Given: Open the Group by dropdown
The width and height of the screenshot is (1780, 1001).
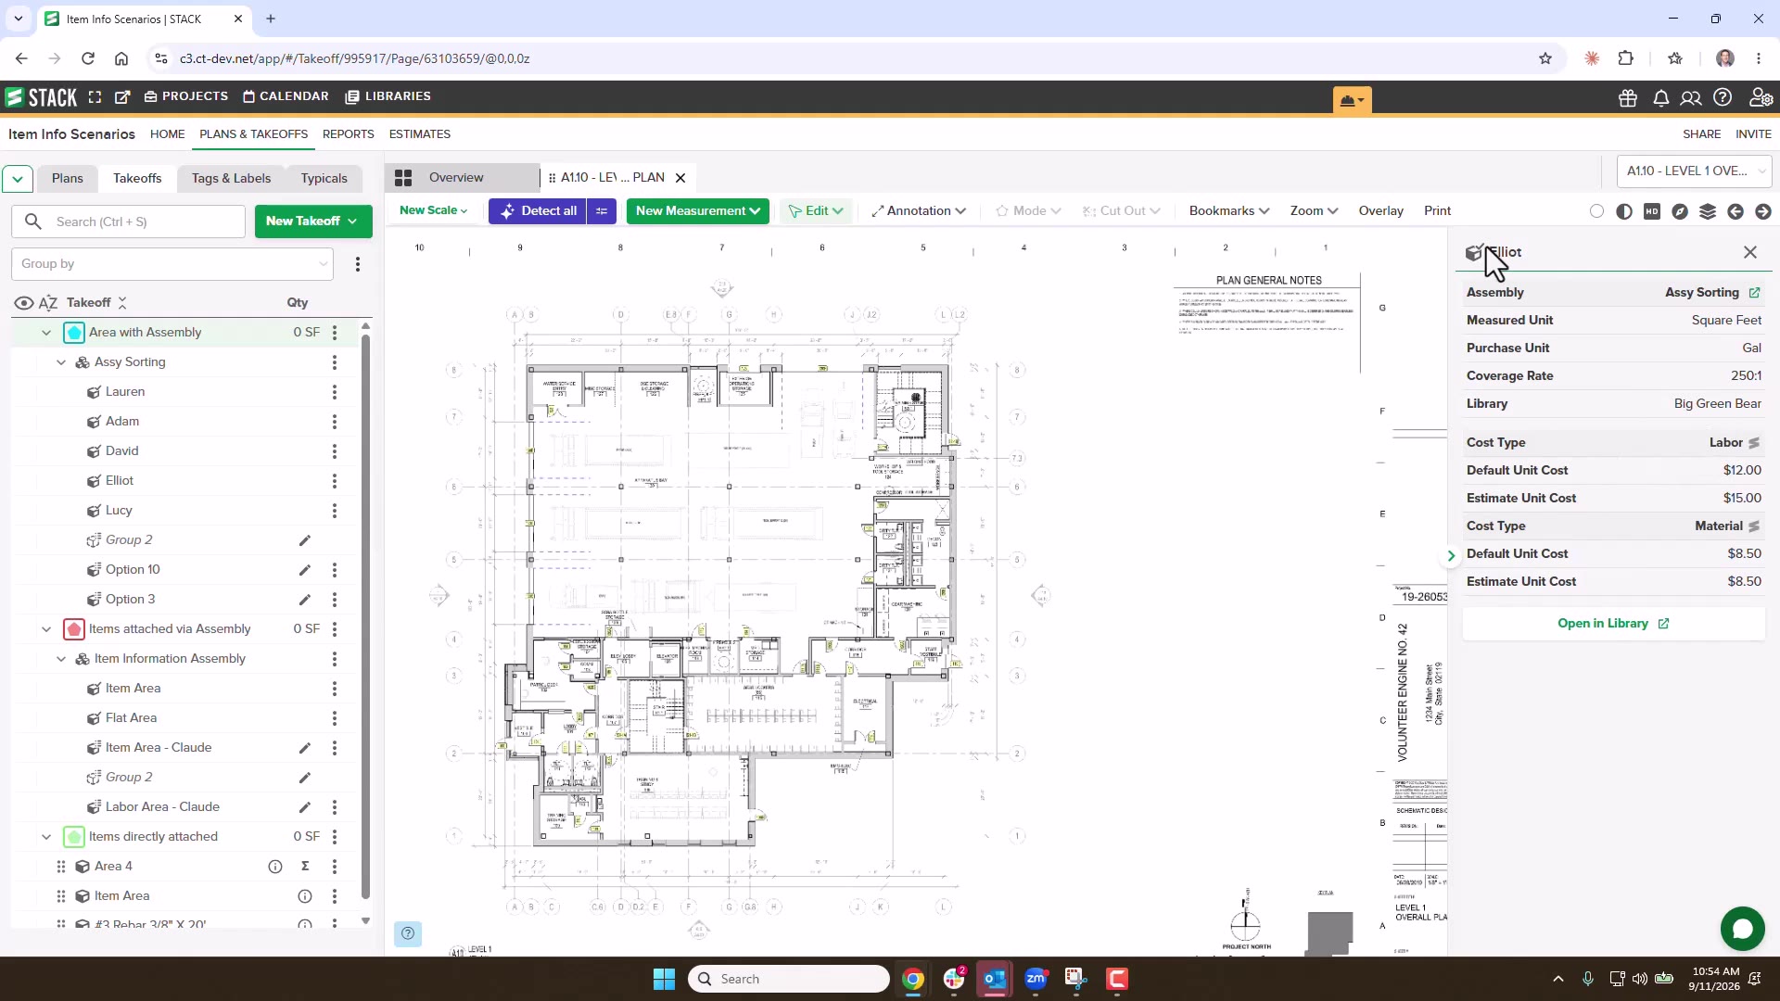Looking at the screenshot, I should (172, 264).
